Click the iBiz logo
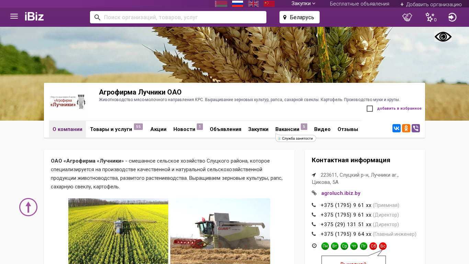This screenshot has height=264, width=469. tap(34, 16)
